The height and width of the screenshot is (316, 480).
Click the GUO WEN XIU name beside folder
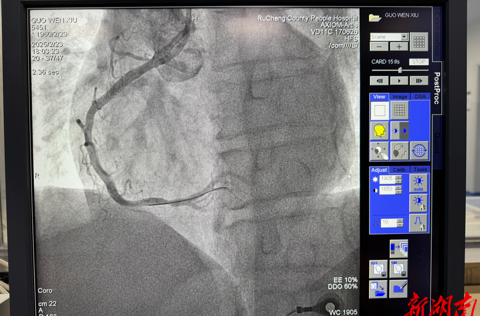coord(402,15)
